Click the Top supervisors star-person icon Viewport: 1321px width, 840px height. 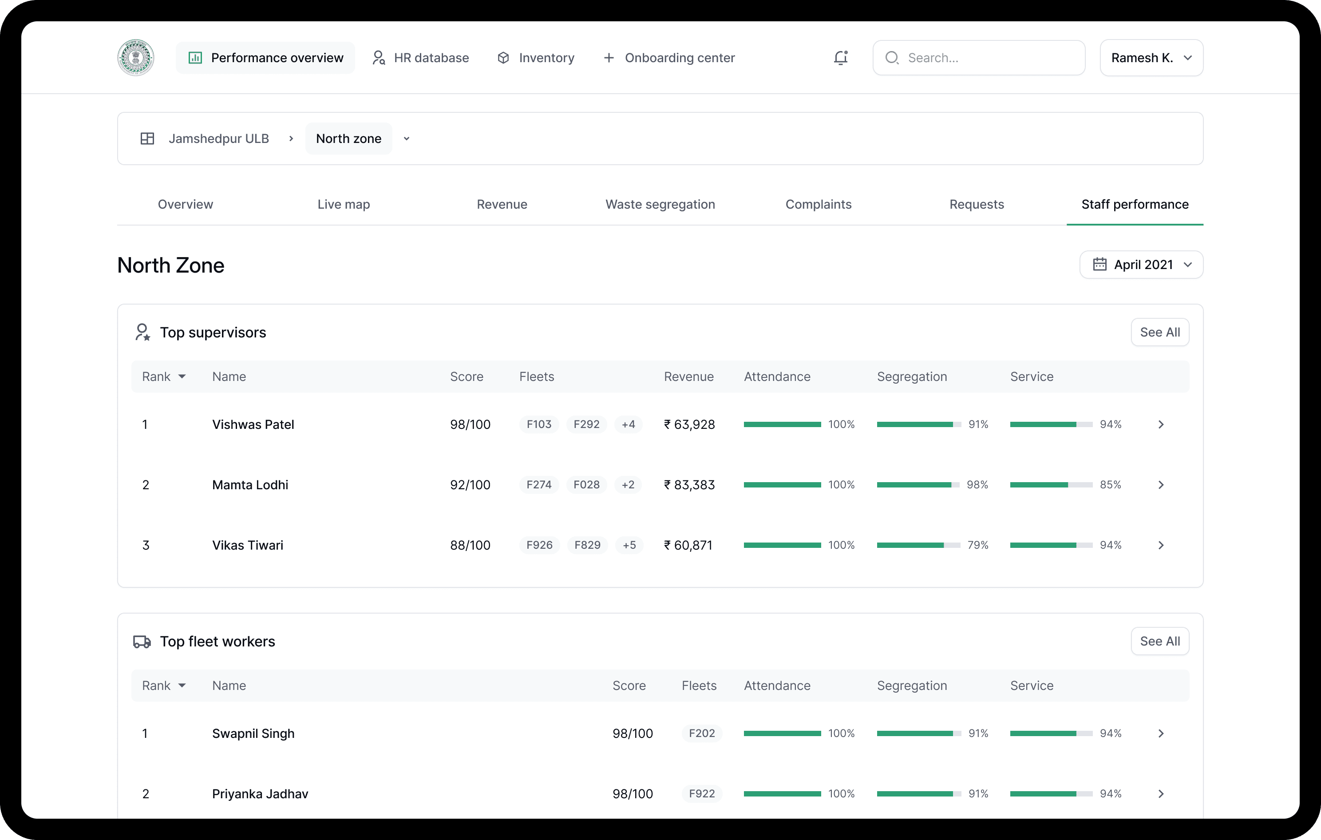point(142,333)
